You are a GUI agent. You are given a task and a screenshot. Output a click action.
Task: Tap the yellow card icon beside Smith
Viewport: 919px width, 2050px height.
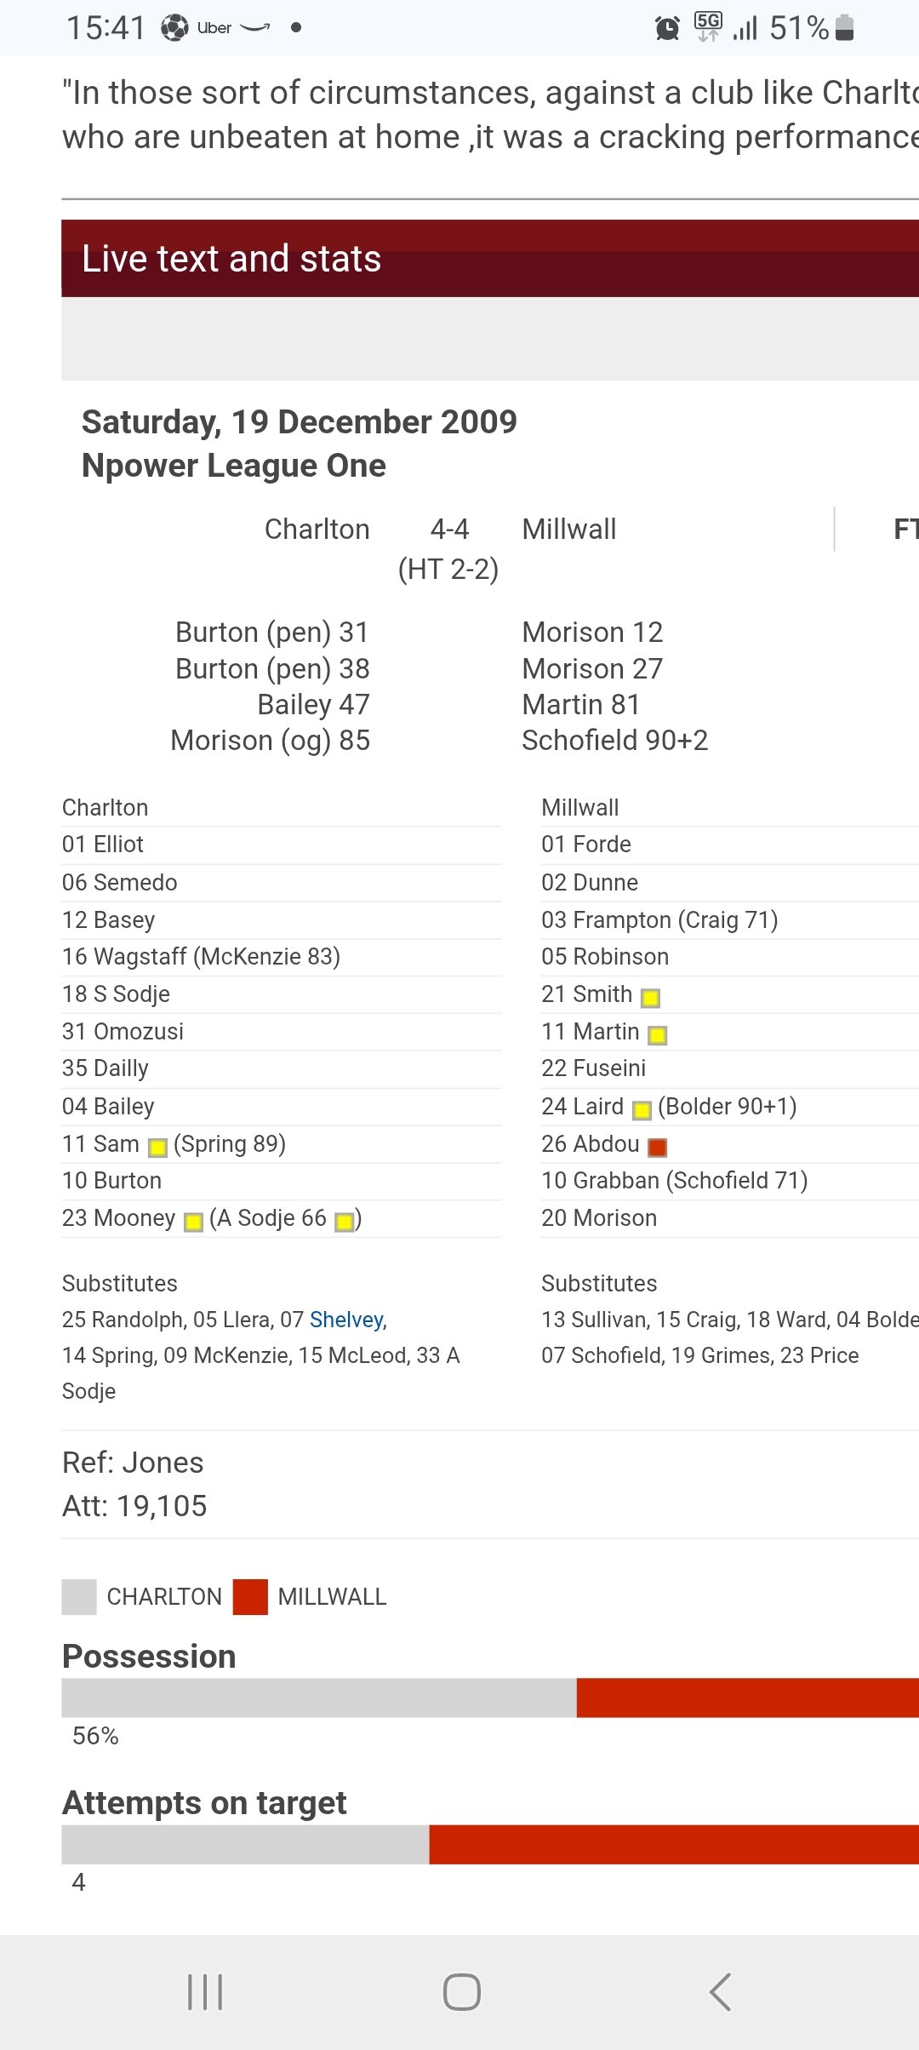(x=650, y=998)
